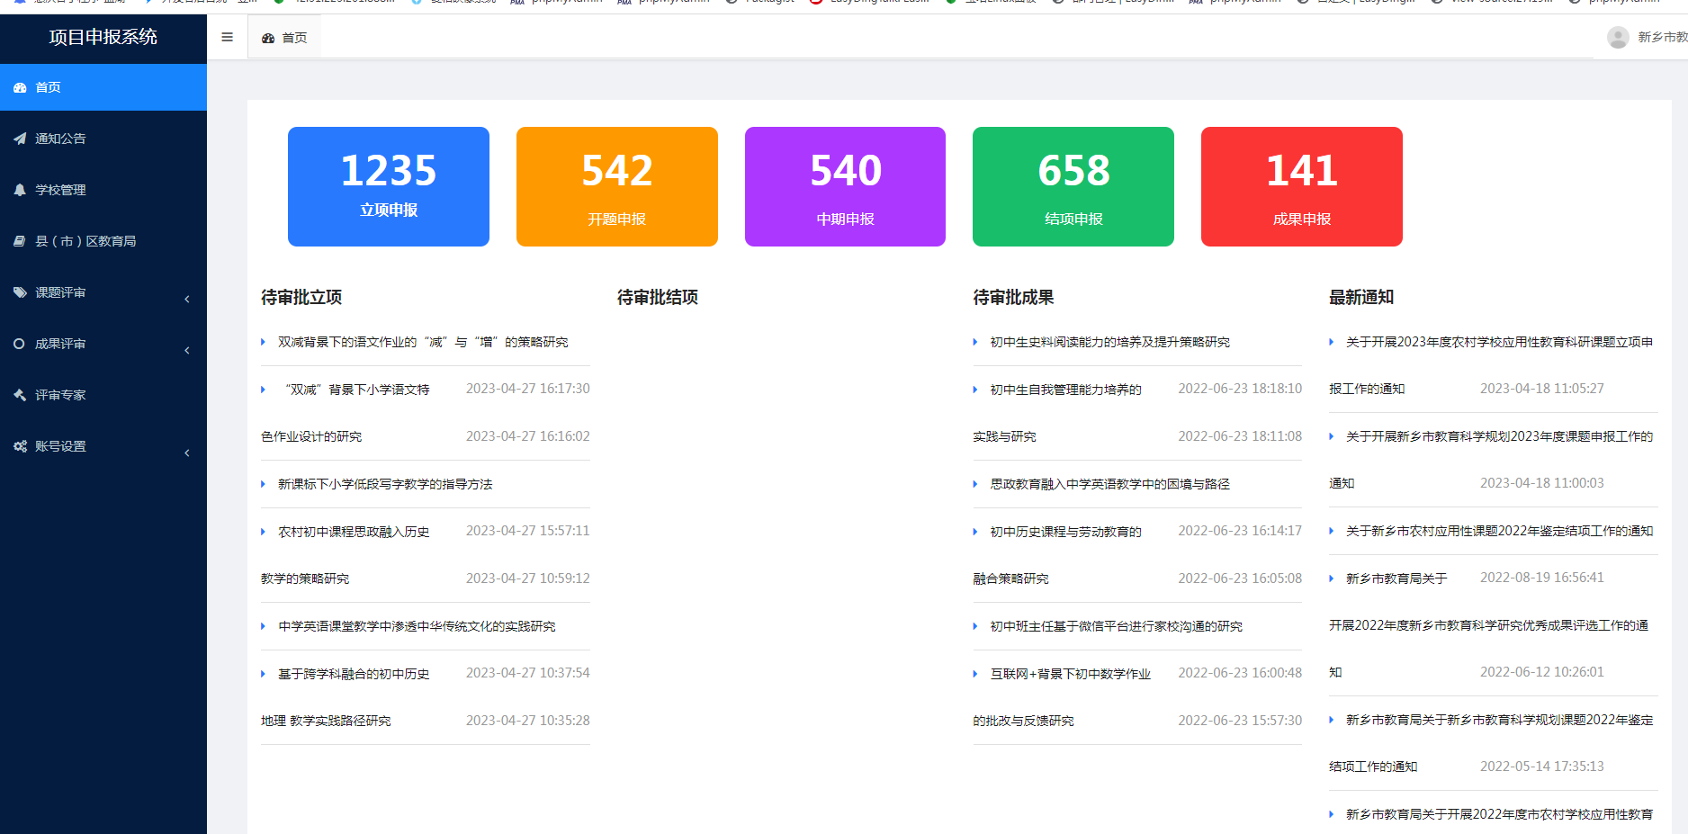The image size is (1688, 834).
Task: Open 初中生自我管理能力培养的 item
Action: (x=1065, y=390)
